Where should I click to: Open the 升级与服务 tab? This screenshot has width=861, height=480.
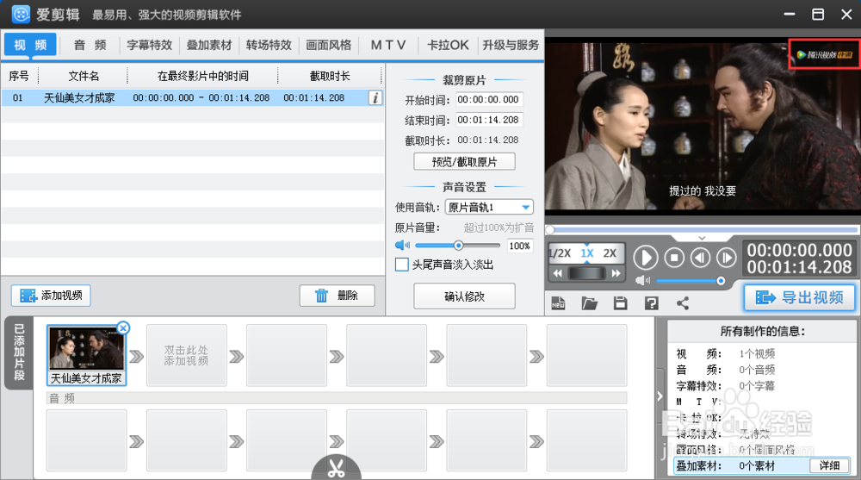pyautogui.click(x=511, y=45)
